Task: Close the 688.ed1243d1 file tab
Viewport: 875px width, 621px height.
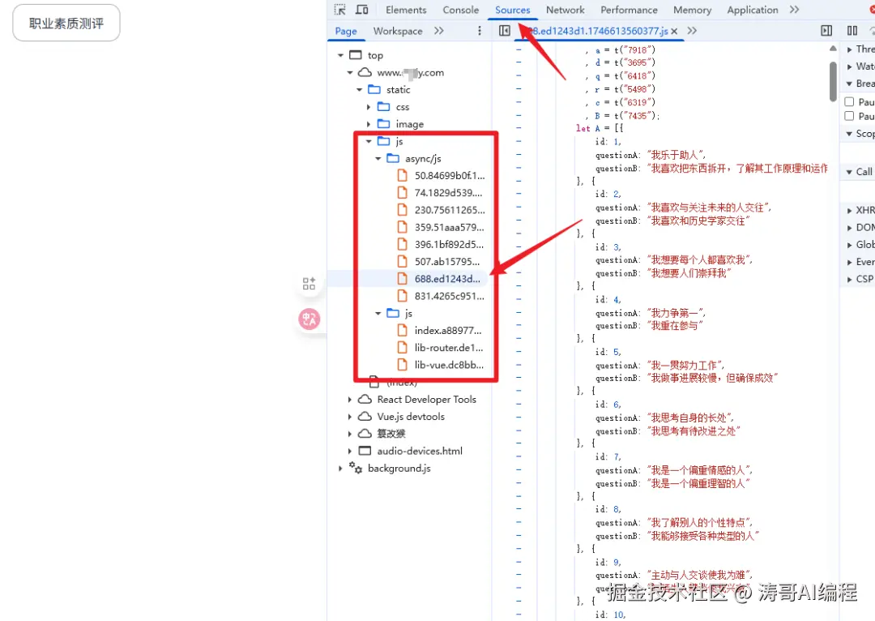Action: click(x=674, y=32)
